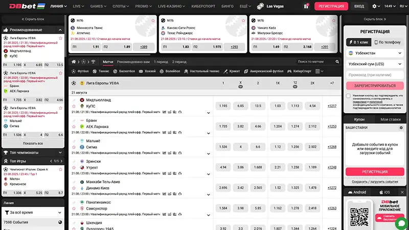The height and width of the screenshot is (230, 409).
Task: Switch to the '1 период' tab
Action: tap(161, 62)
